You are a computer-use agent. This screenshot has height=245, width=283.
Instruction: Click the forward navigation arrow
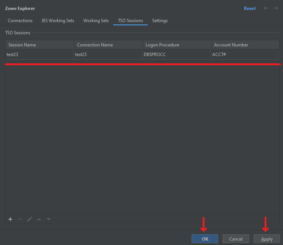coord(276,8)
